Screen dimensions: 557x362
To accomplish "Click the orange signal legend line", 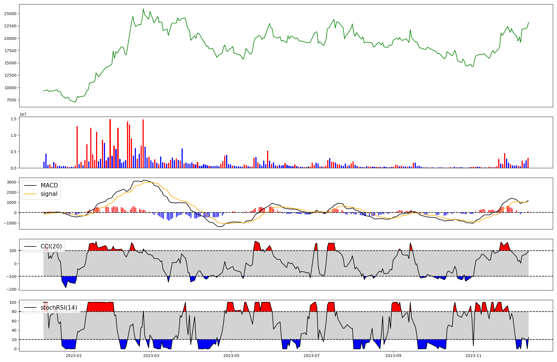I will point(30,194).
